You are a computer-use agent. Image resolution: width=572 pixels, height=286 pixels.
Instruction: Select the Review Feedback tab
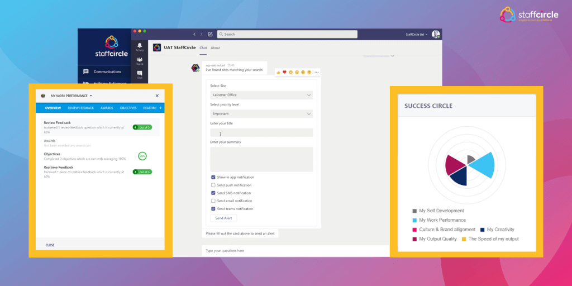pyautogui.click(x=80, y=108)
